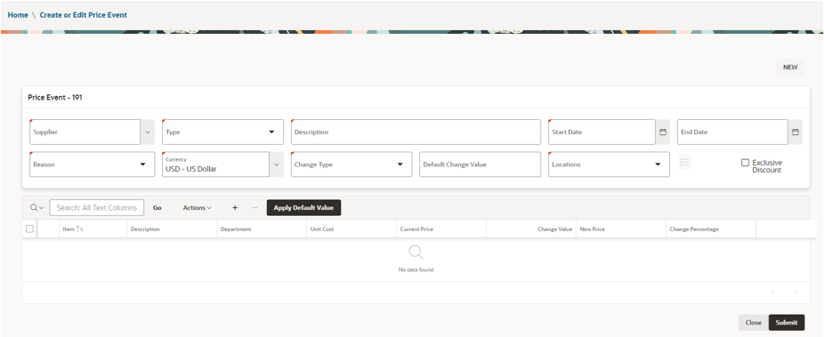
Task: Open the Actions menu
Action: click(197, 208)
